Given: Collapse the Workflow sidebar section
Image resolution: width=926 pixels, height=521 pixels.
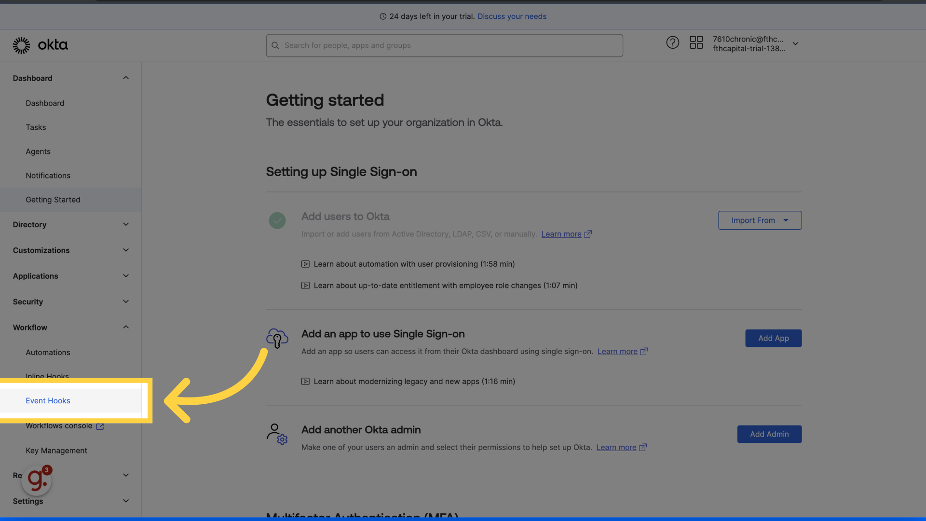Looking at the screenshot, I should pos(126,328).
